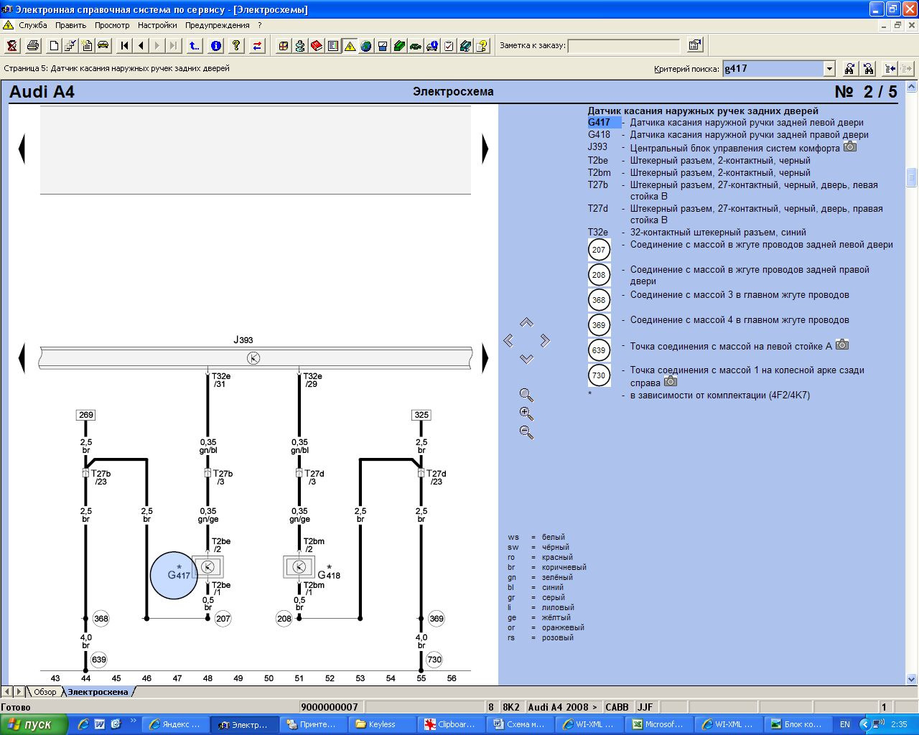The image size is (919, 735).
Task: Open the Править menu
Action: [x=70, y=25]
